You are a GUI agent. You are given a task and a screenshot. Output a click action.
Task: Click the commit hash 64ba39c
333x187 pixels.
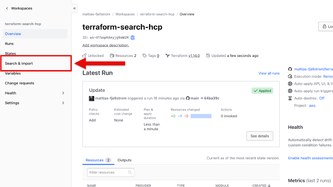point(211,98)
